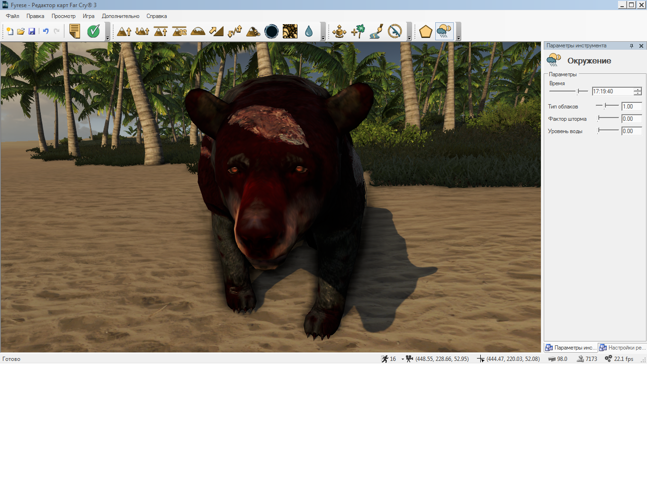Expand the object toolbar overflow arrow

pyautogui.click(x=409, y=32)
